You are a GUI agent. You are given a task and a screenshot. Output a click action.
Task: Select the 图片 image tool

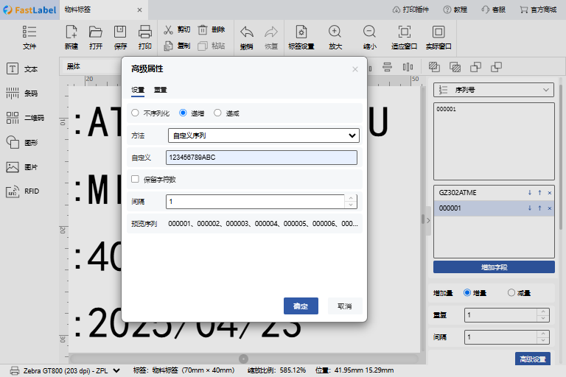point(22,166)
